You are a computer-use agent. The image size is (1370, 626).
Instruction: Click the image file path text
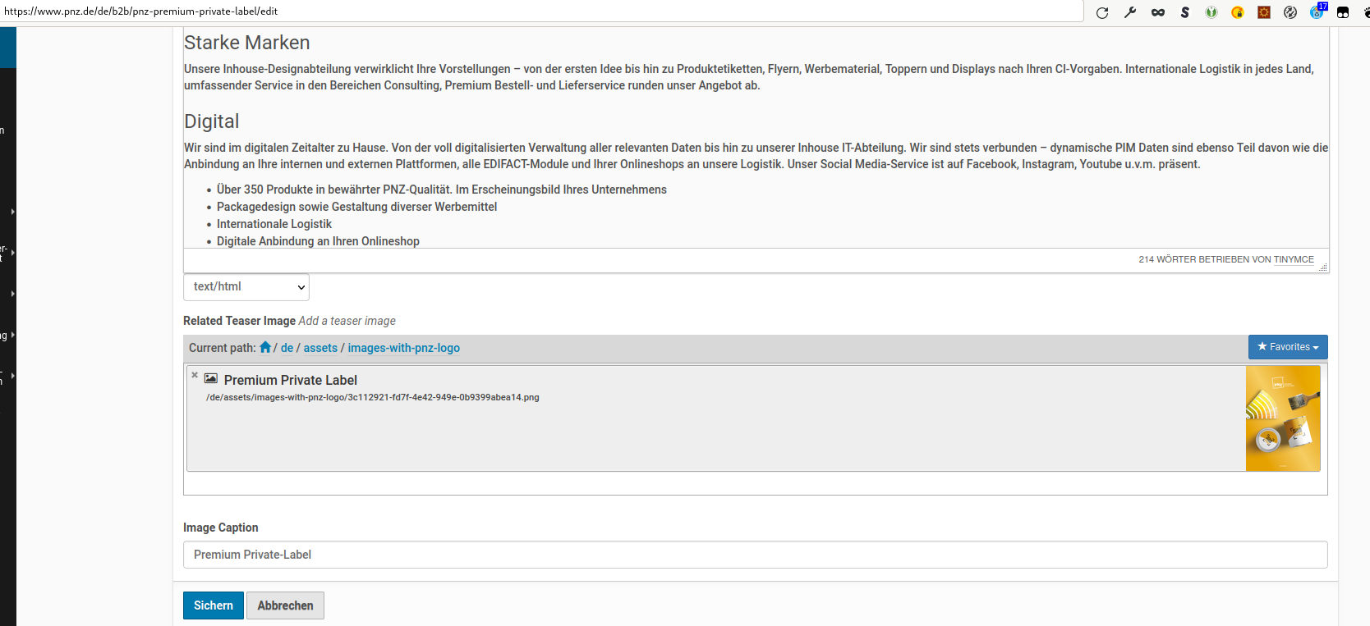tap(373, 397)
